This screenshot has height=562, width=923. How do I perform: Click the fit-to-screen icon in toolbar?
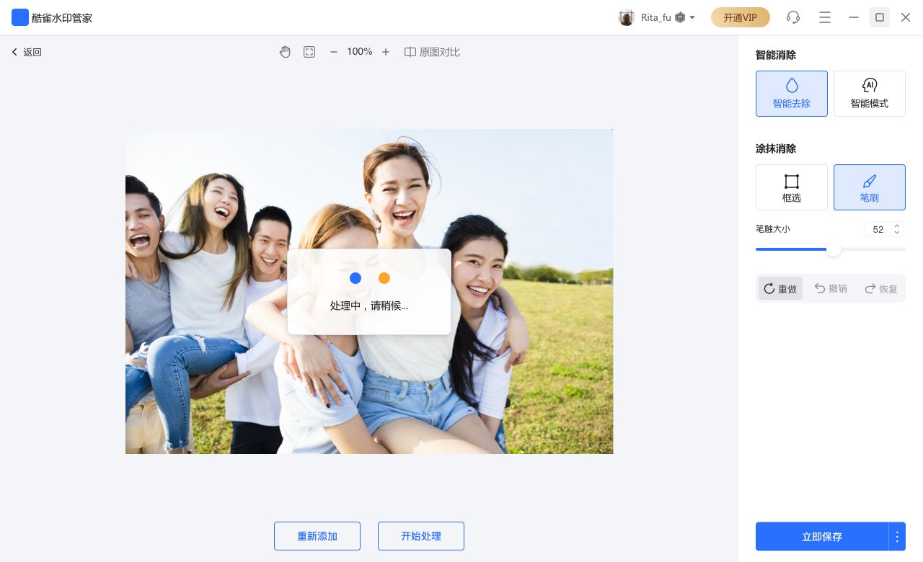[309, 52]
